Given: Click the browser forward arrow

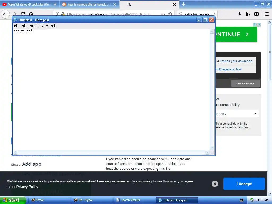Looking at the screenshot, I should [14, 14].
